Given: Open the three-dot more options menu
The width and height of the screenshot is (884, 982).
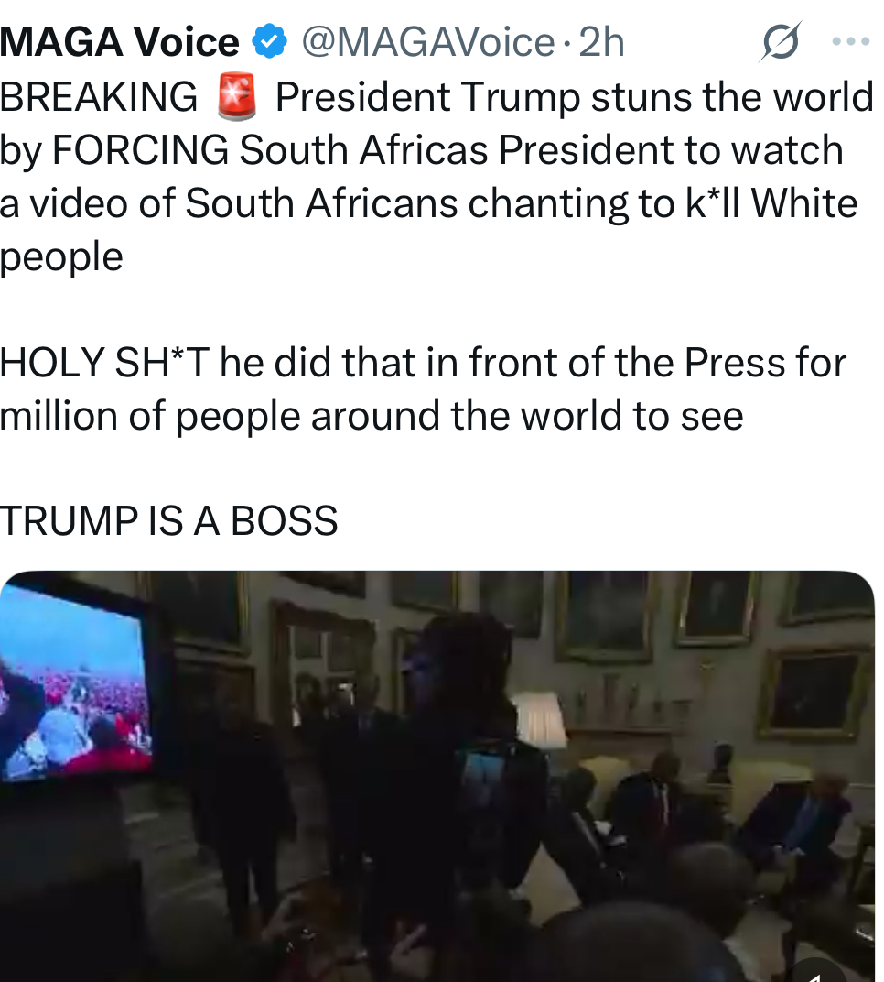Looking at the screenshot, I should [851, 42].
